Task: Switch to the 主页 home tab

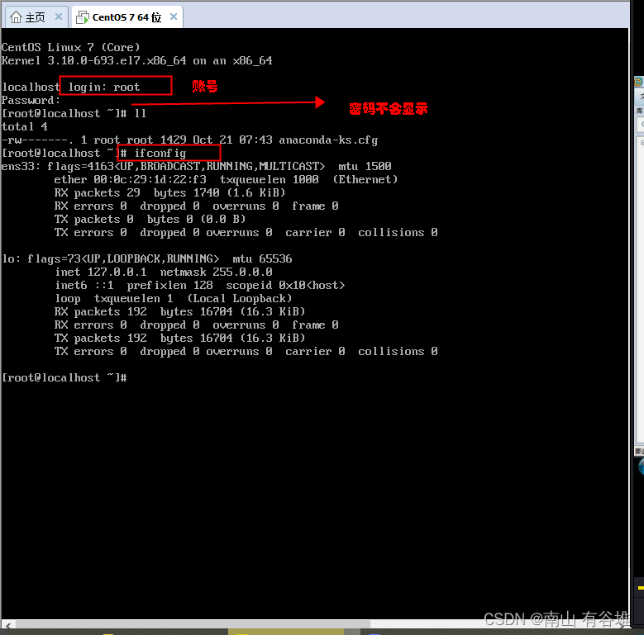Action: (35, 17)
